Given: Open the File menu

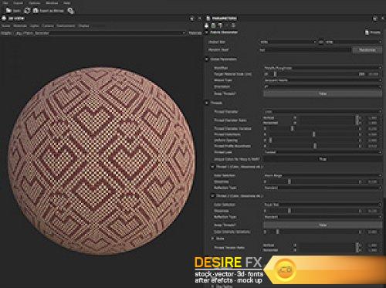Looking at the screenshot, I should click(5, 3).
